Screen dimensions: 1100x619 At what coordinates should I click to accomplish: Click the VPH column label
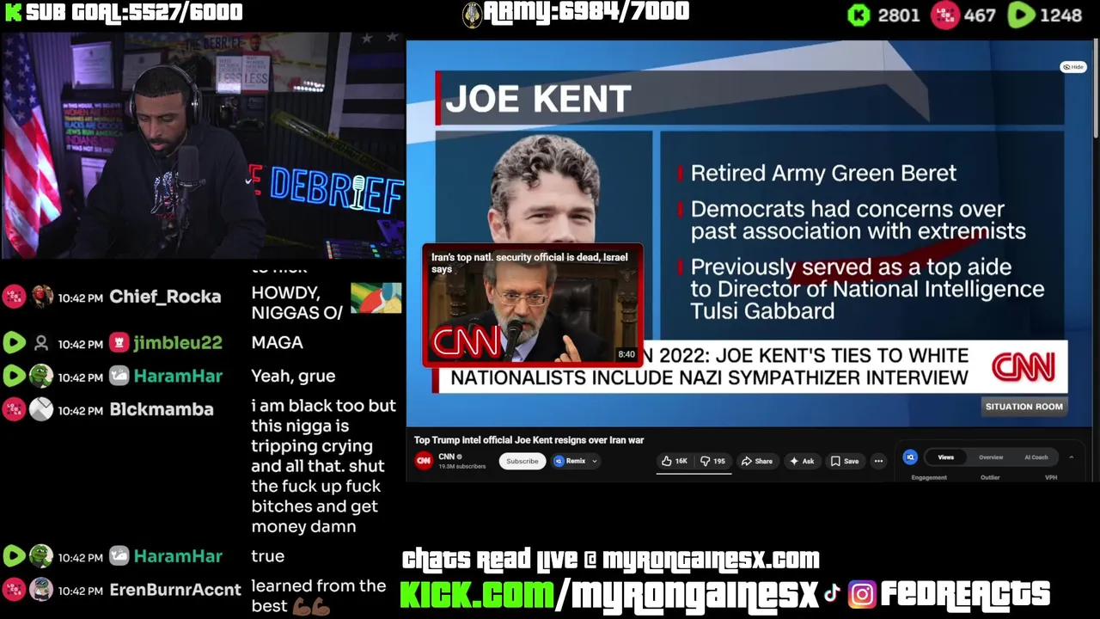pos(1051,477)
